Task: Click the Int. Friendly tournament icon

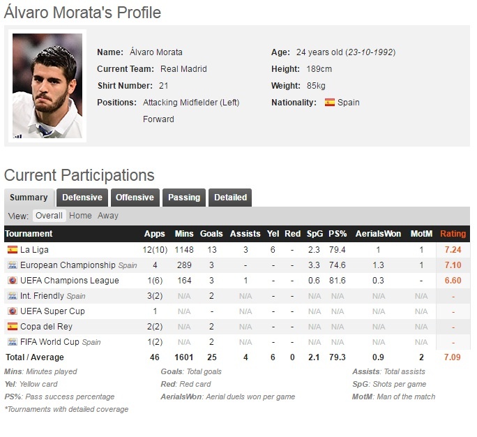Action: [12, 296]
